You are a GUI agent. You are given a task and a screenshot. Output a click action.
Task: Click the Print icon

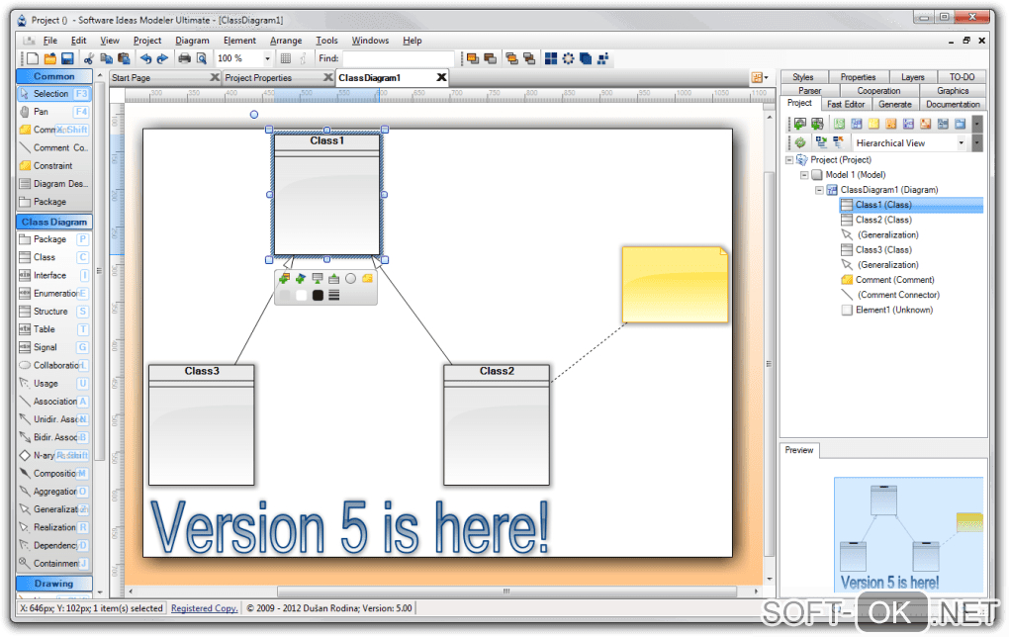coord(185,58)
